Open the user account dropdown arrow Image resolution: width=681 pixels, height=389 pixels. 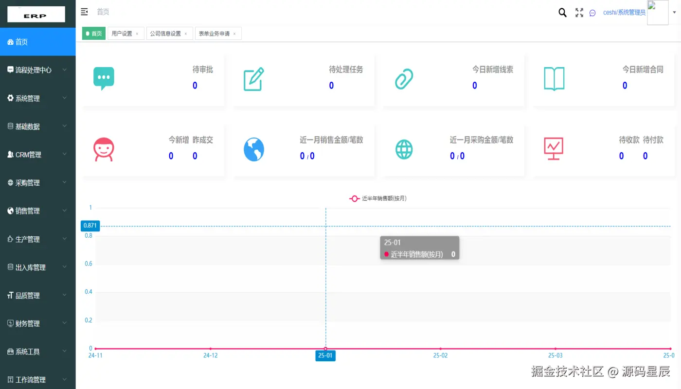pos(674,13)
